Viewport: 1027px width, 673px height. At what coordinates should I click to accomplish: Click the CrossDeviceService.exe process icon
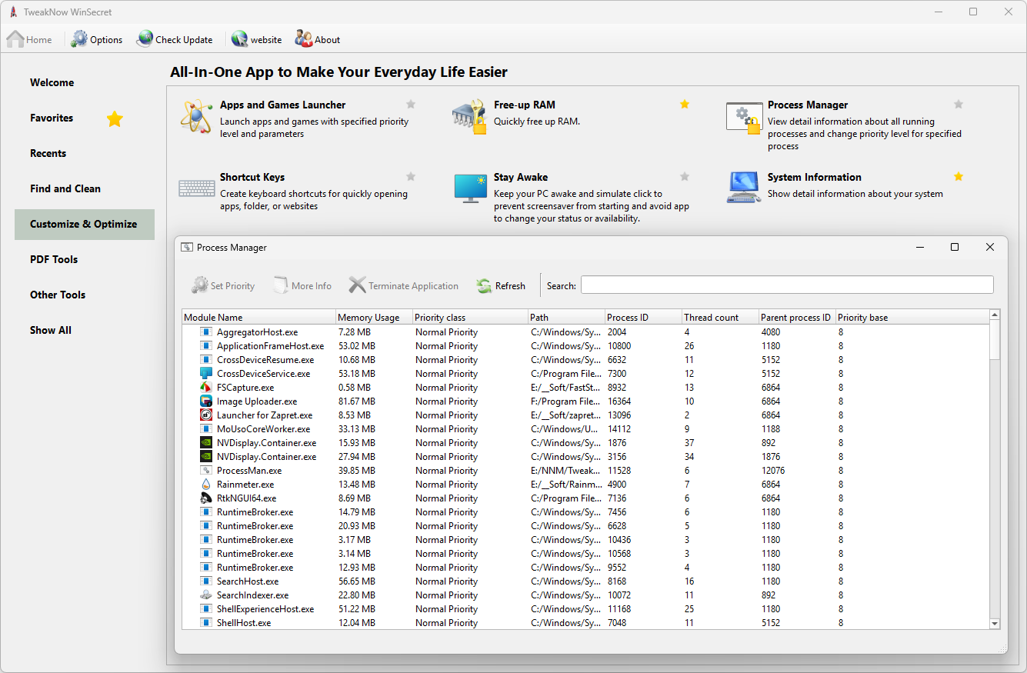[x=205, y=373]
